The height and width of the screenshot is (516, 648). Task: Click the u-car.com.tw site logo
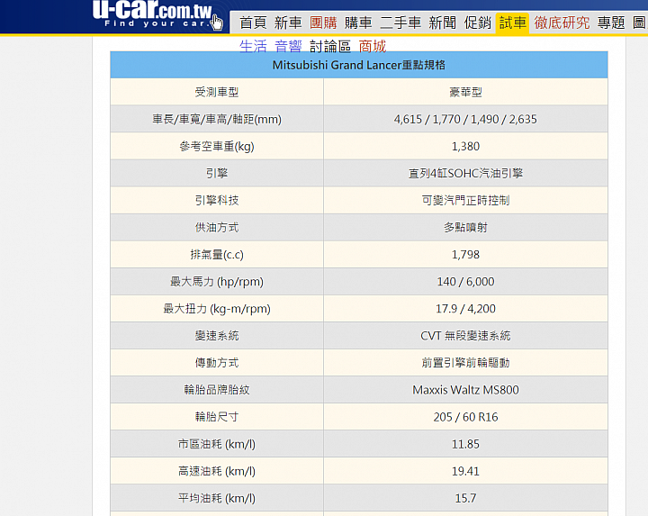[x=153, y=14]
